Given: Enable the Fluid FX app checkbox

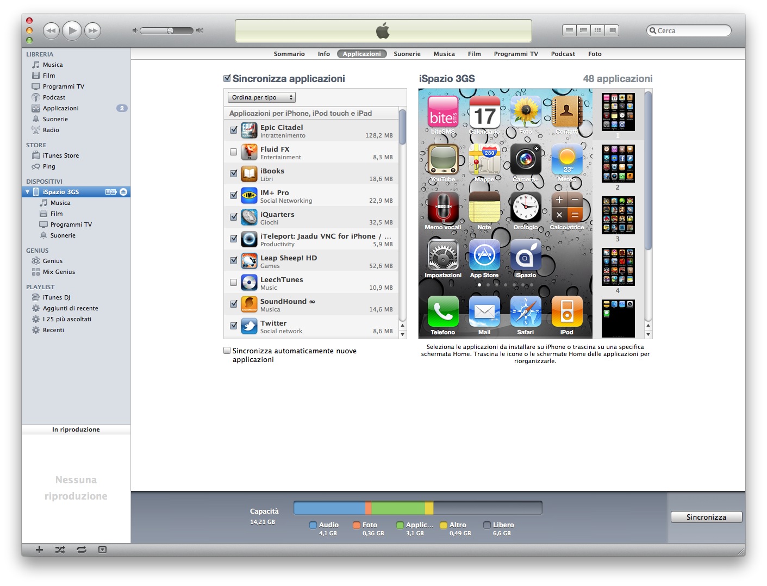Looking at the screenshot, I should click(x=234, y=152).
